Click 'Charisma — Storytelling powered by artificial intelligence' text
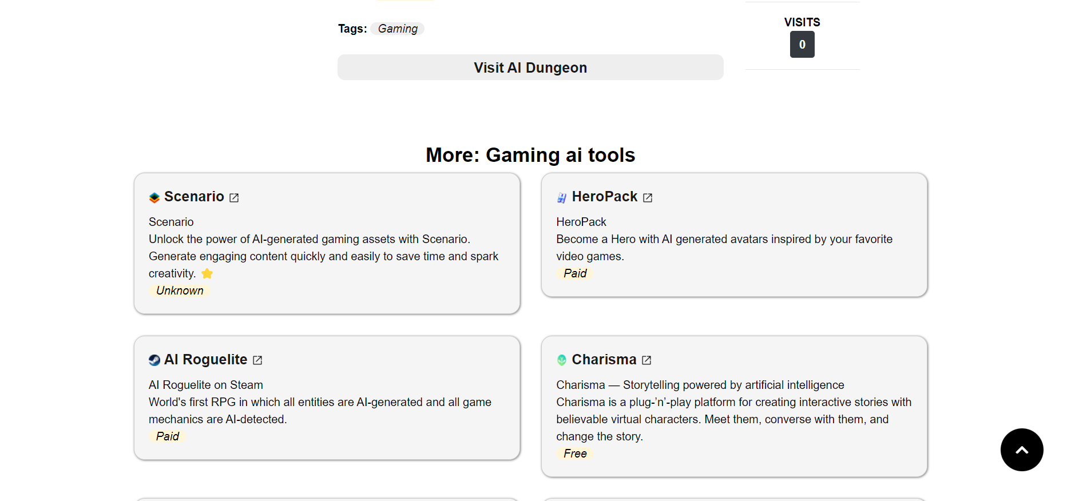Screen dimensions: 1071x501 (700, 385)
